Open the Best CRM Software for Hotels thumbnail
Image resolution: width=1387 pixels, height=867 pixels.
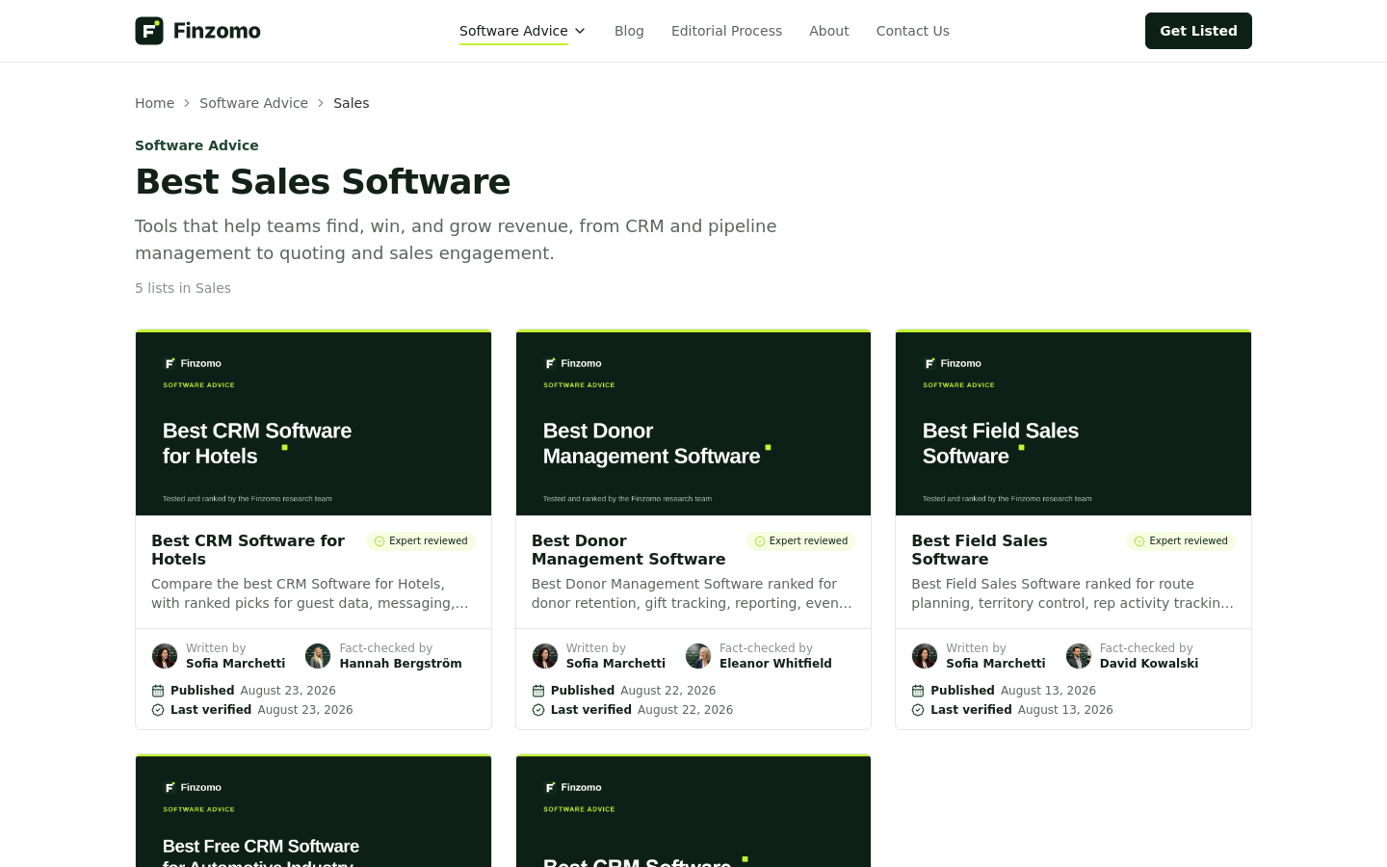(313, 423)
